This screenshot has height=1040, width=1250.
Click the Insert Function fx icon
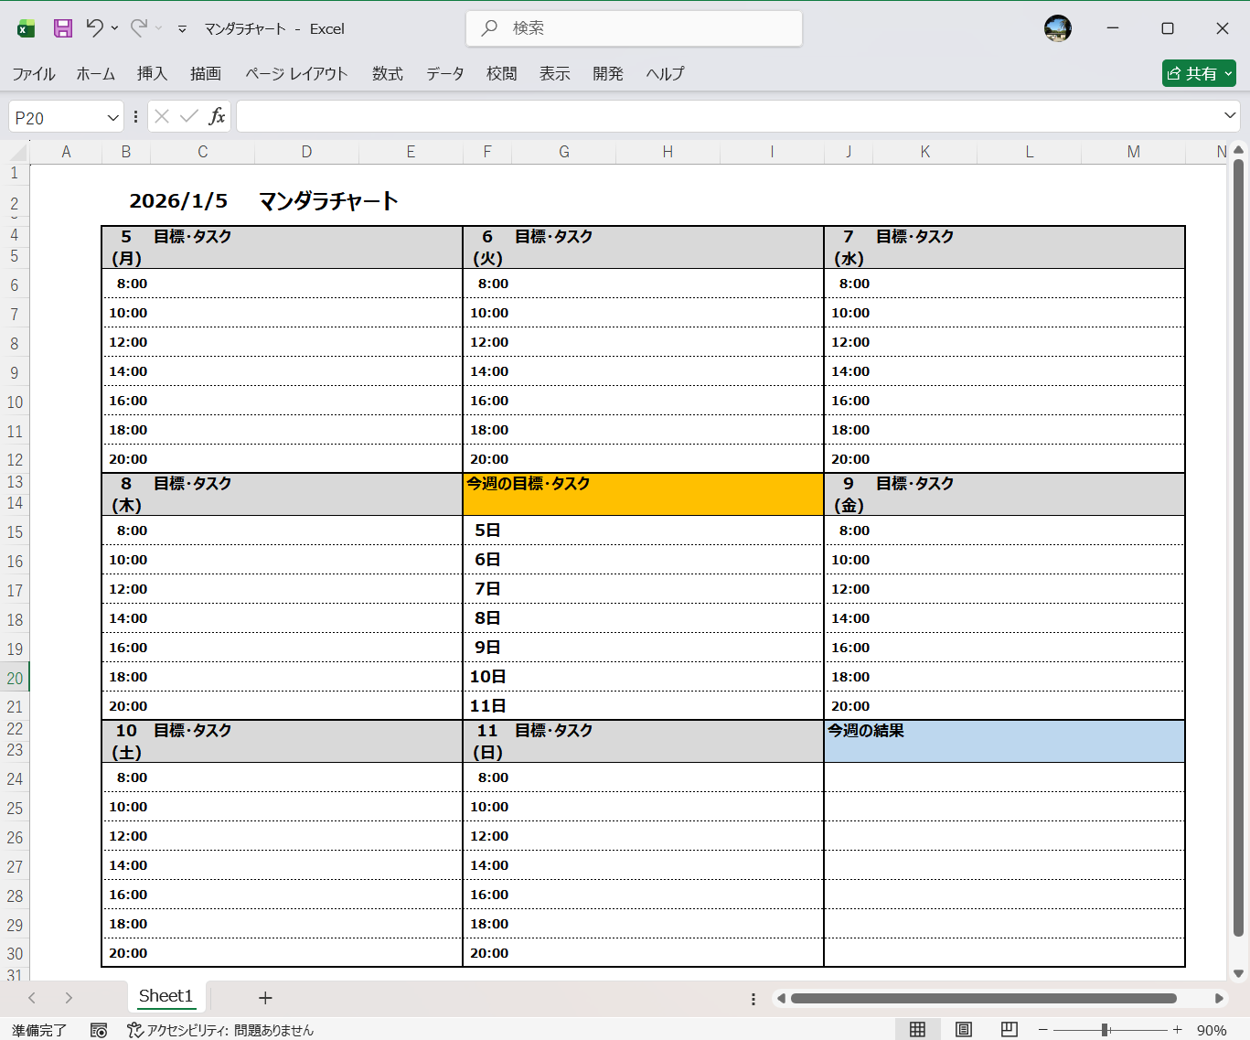click(x=217, y=116)
